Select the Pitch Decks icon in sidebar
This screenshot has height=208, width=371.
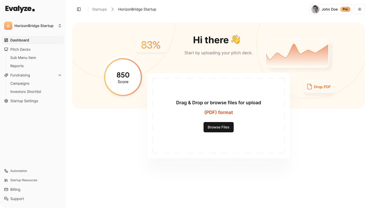(x=6, y=49)
